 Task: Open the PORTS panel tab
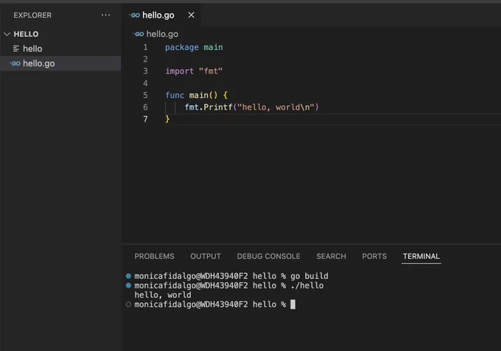pyautogui.click(x=374, y=256)
